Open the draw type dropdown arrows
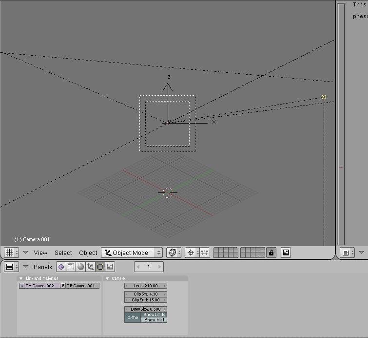This screenshot has width=368, height=338. pos(179,253)
